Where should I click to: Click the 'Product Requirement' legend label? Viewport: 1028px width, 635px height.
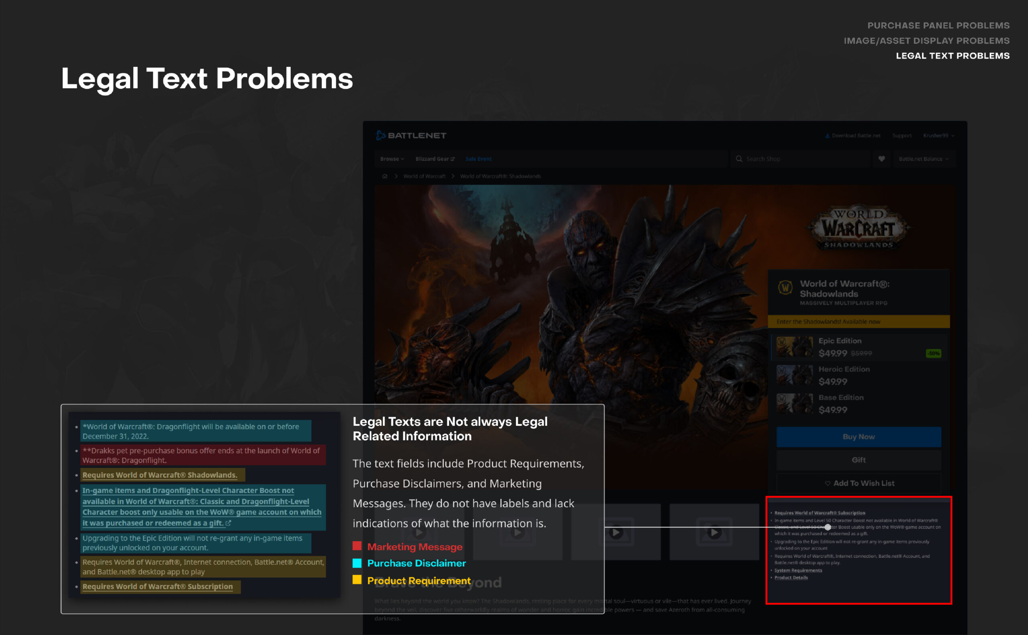point(419,581)
